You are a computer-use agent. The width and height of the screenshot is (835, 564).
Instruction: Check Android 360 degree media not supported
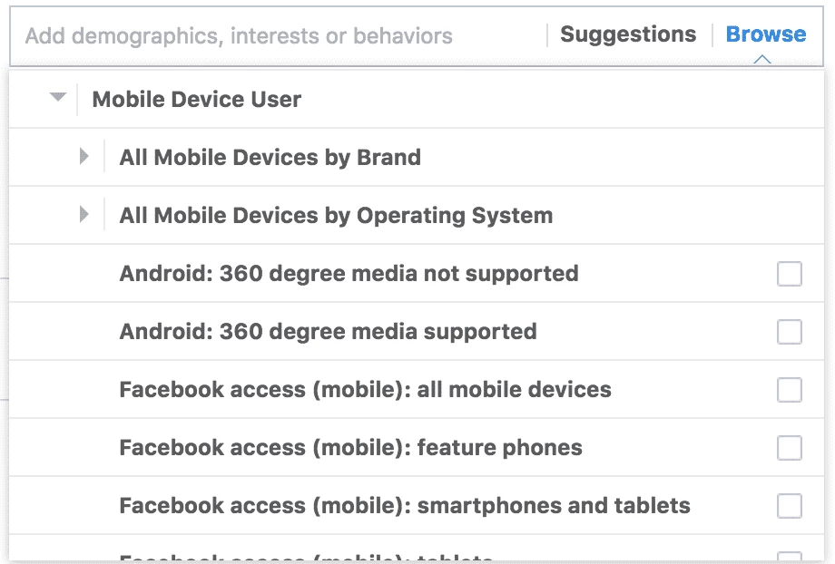click(790, 274)
